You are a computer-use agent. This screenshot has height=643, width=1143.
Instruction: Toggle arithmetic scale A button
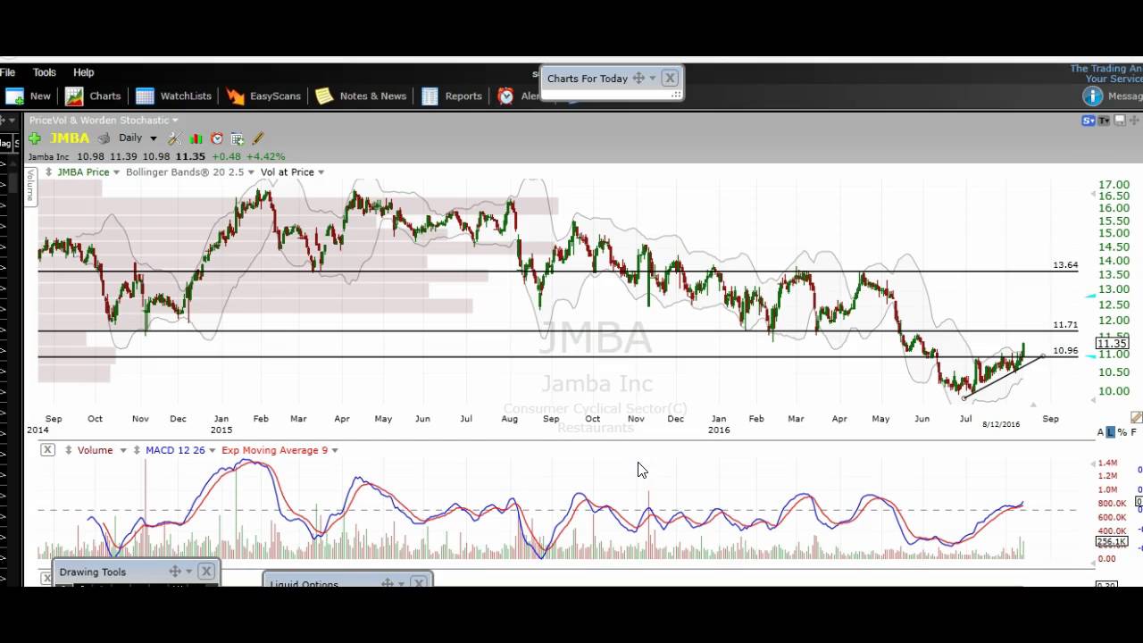click(x=1100, y=432)
